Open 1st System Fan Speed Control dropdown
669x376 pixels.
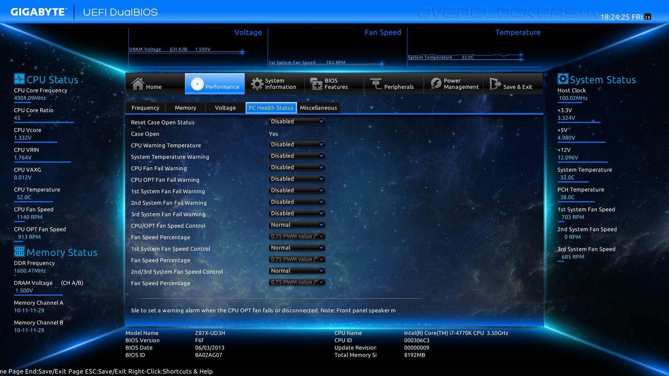coord(297,248)
